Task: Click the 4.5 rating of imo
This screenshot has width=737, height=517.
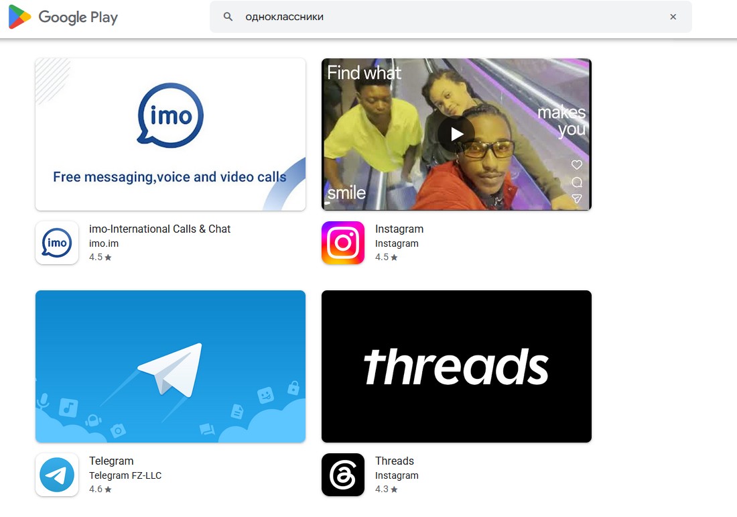Action: 100,257
